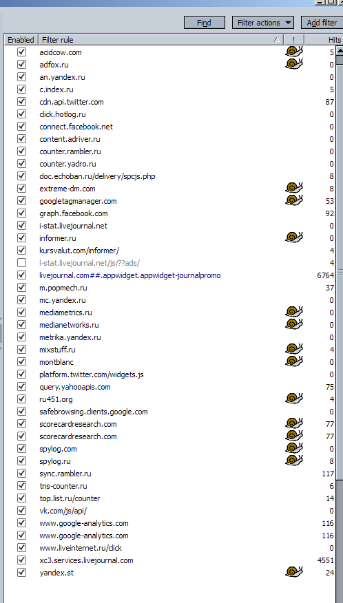Click the slow-filter snail icon for adfox.ru
Image resolution: width=343 pixels, height=603 pixels.
(x=294, y=64)
